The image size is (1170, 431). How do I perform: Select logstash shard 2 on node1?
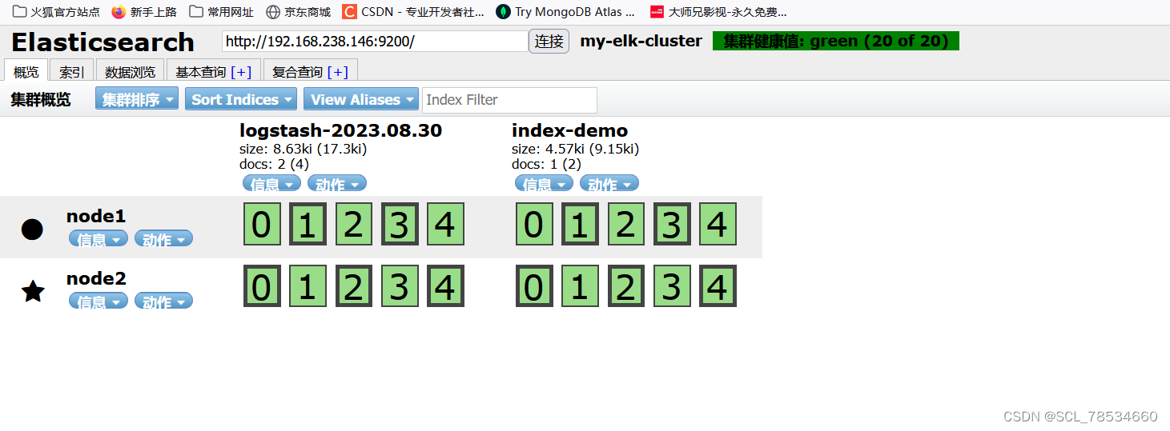(x=354, y=224)
